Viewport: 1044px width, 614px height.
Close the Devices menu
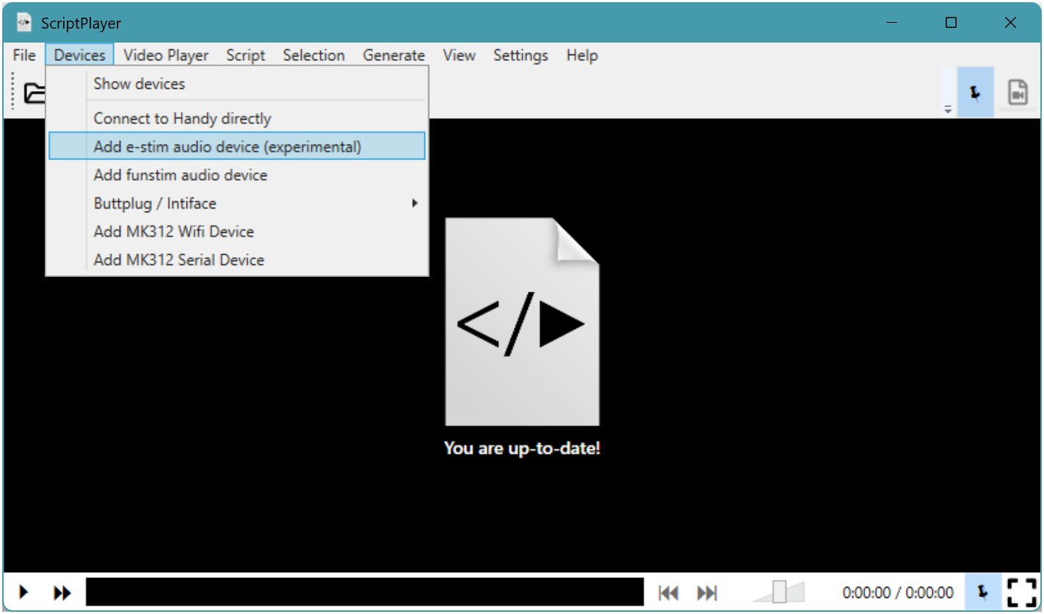(79, 55)
